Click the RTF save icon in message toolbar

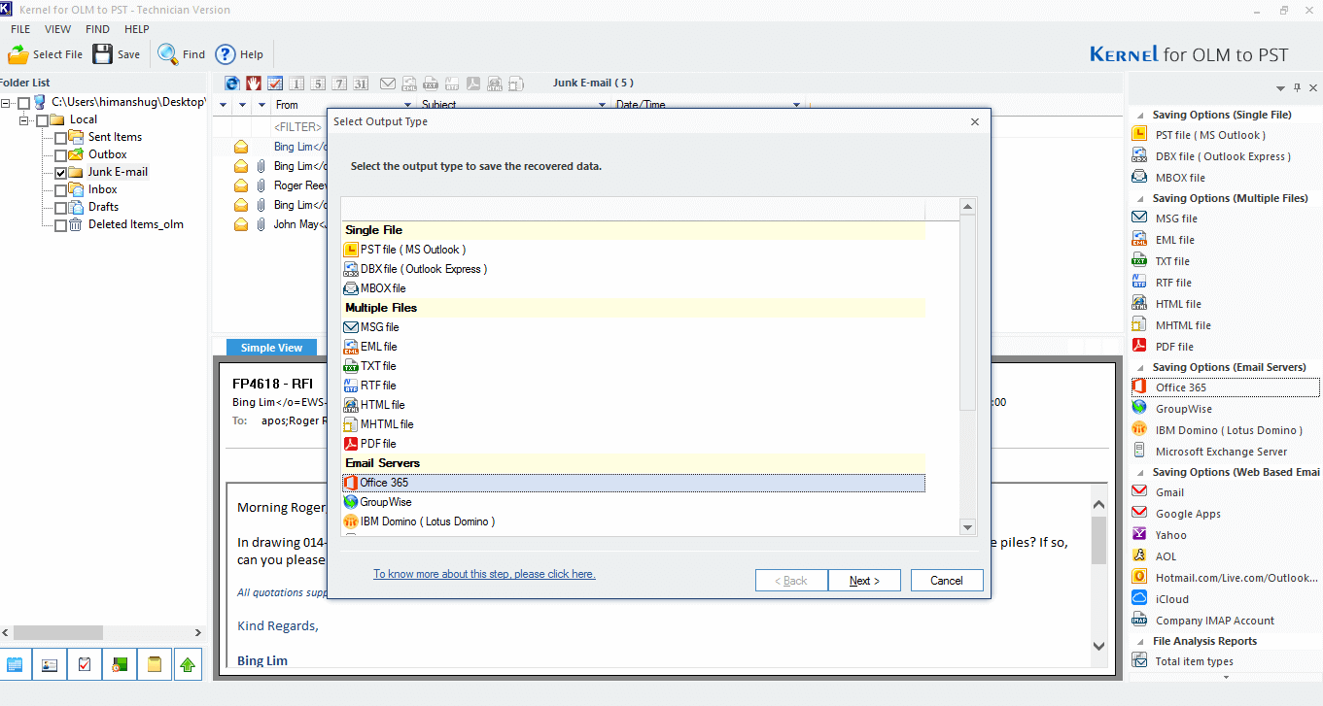tap(452, 84)
